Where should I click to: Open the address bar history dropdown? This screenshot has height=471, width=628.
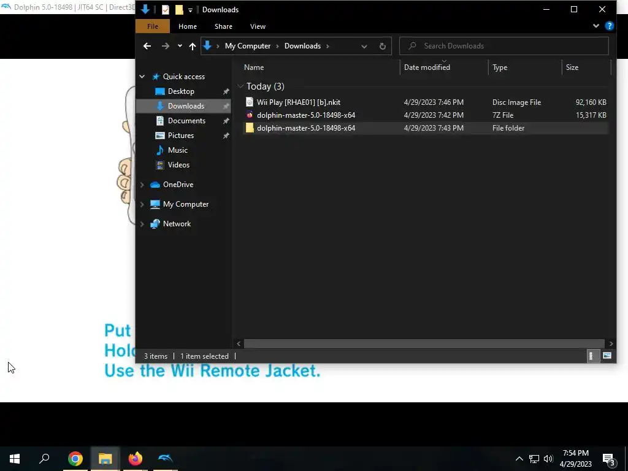pyautogui.click(x=364, y=46)
